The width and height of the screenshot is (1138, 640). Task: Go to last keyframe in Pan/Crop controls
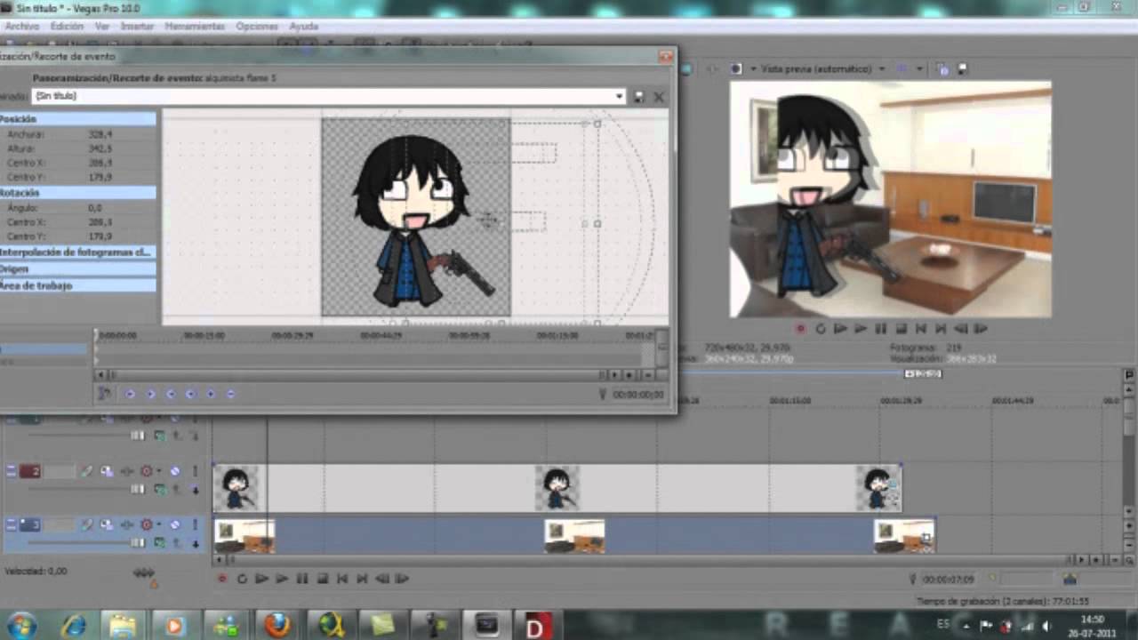click(190, 394)
